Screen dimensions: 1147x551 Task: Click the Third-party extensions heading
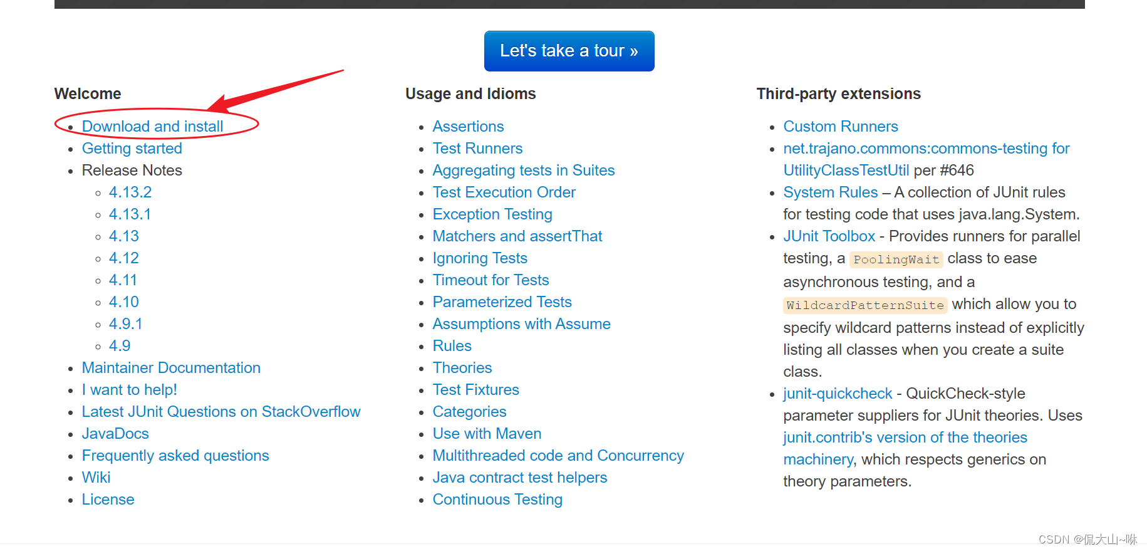click(x=839, y=94)
